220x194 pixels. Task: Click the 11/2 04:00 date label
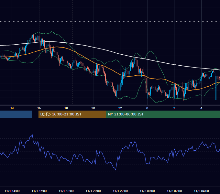point(201,191)
